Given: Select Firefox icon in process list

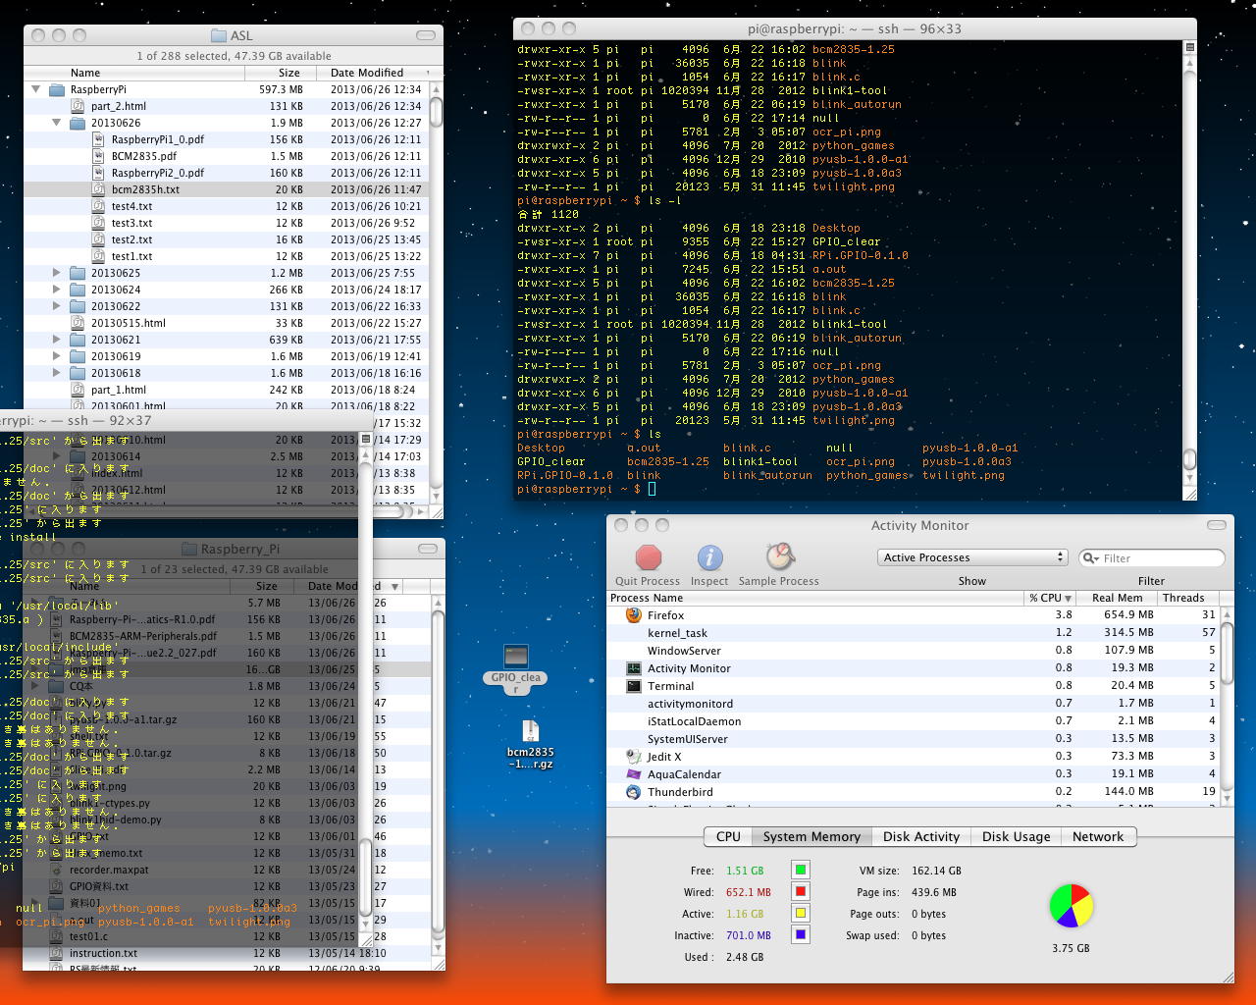Looking at the screenshot, I should (634, 615).
